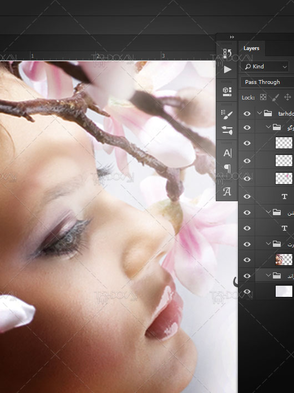This screenshot has width=294, height=393.
Task: Open the History panel icon
Action: coord(227,53)
